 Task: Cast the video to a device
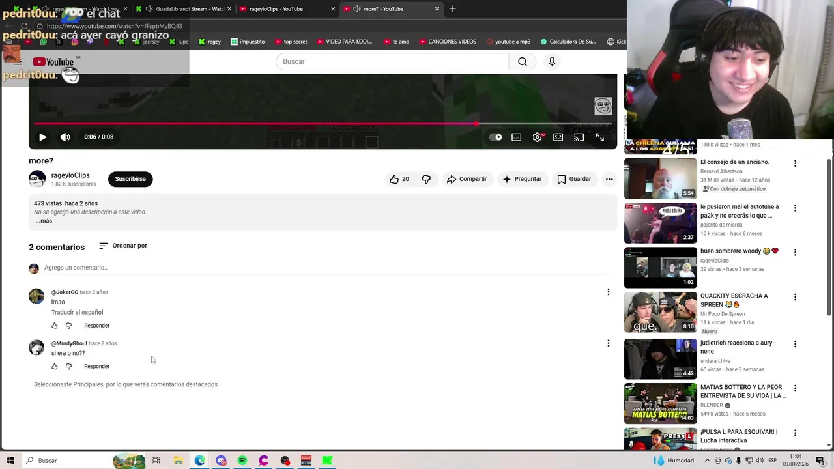click(x=579, y=137)
